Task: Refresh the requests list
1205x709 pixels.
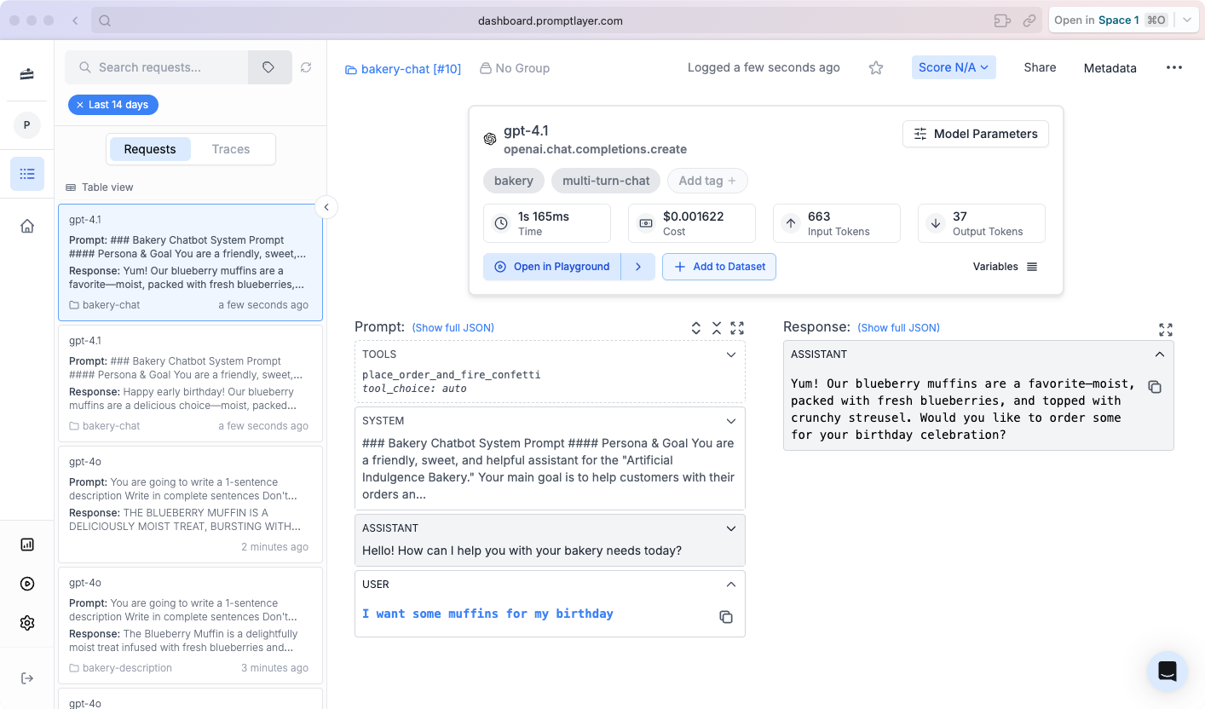Action: click(x=306, y=67)
